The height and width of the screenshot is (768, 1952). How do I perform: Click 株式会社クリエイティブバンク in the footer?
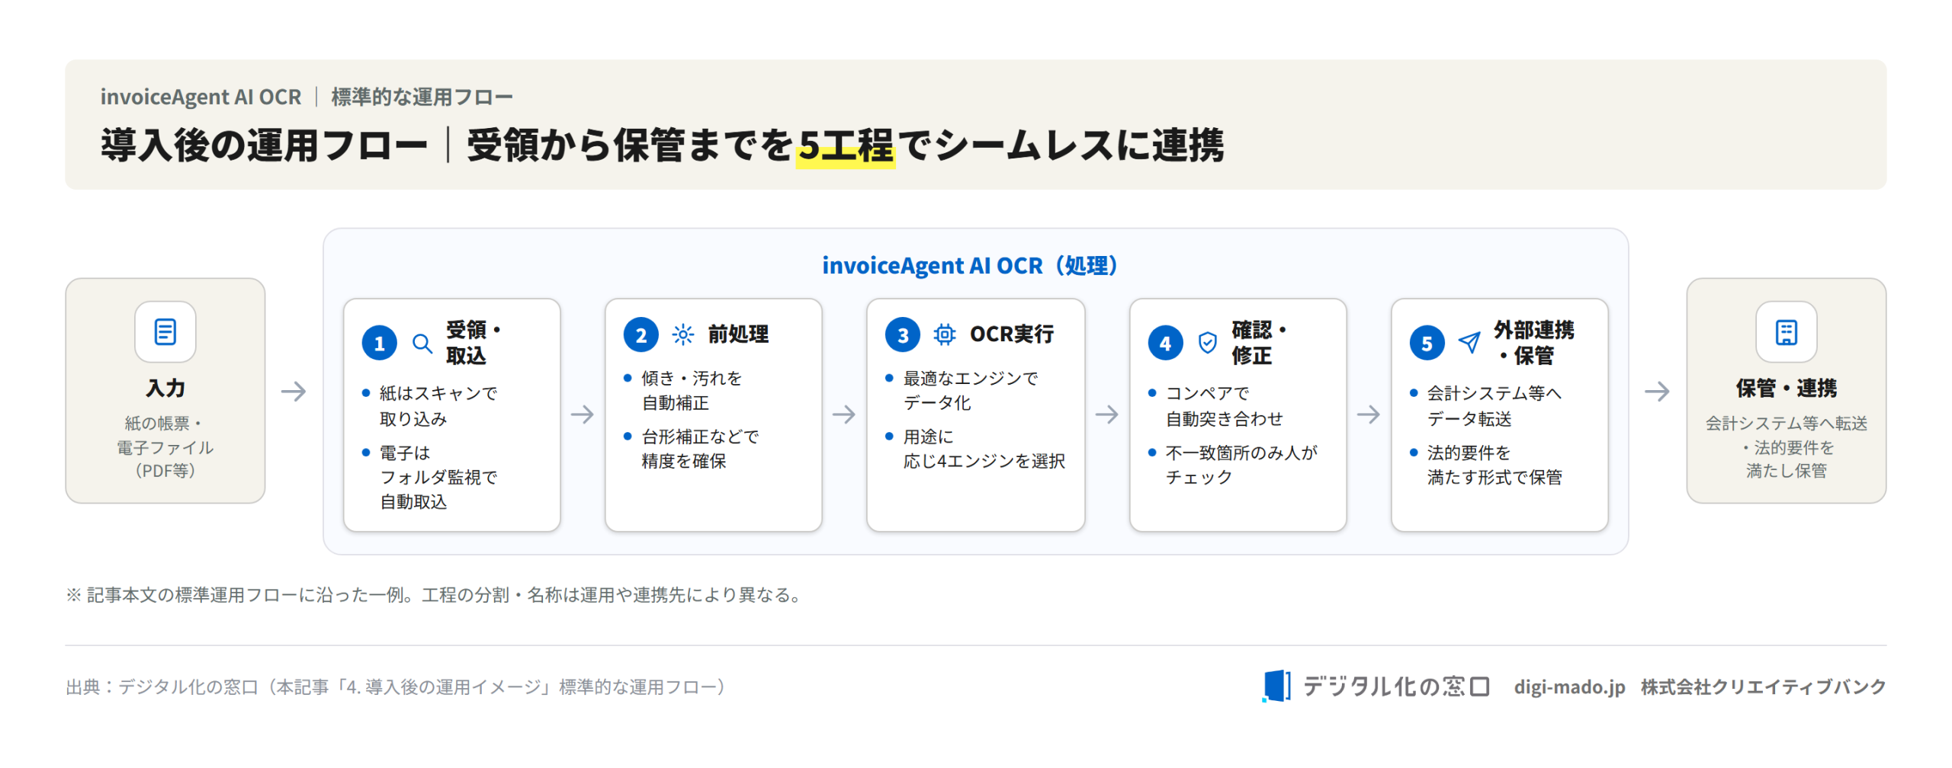1763,687
